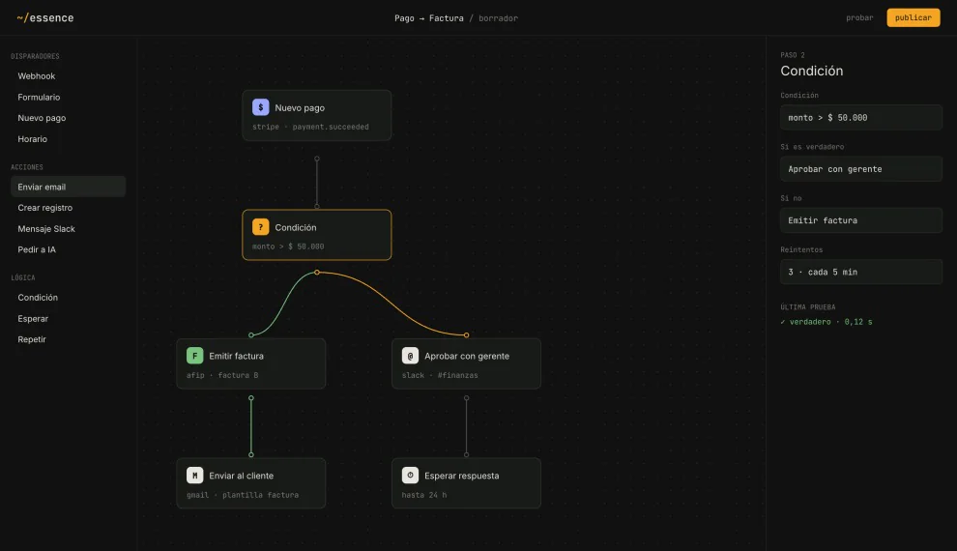The height and width of the screenshot is (551, 957).
Task: Open Reintentos field 3 · cada 5 min
Action: point(861,273)
